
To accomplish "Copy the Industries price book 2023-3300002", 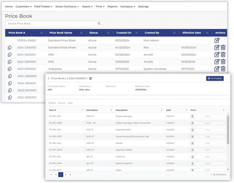I will pos(10,69).
